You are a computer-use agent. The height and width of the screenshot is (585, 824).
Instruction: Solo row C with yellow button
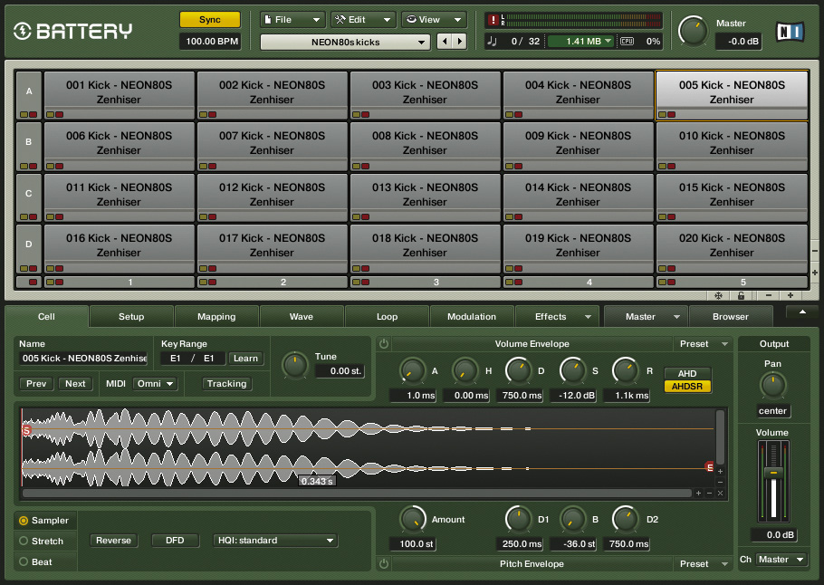pos(24,217)
